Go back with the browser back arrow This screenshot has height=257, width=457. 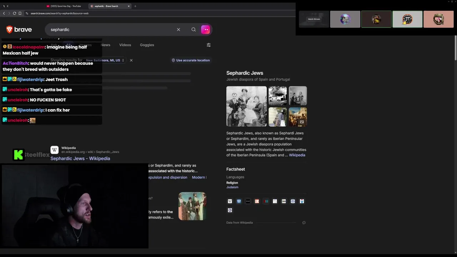click(x=4, y=13)
